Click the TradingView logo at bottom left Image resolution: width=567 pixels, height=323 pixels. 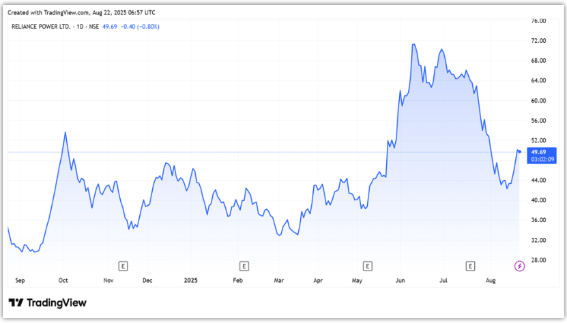48,303
